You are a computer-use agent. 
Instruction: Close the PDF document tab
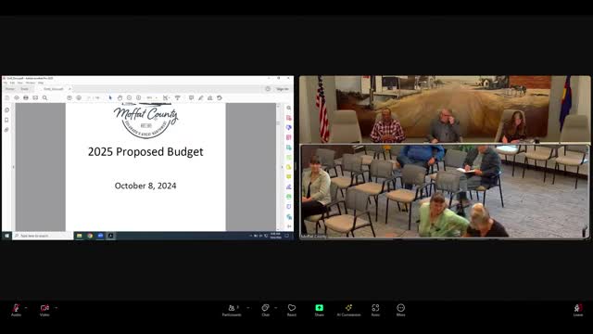(69, 89)
